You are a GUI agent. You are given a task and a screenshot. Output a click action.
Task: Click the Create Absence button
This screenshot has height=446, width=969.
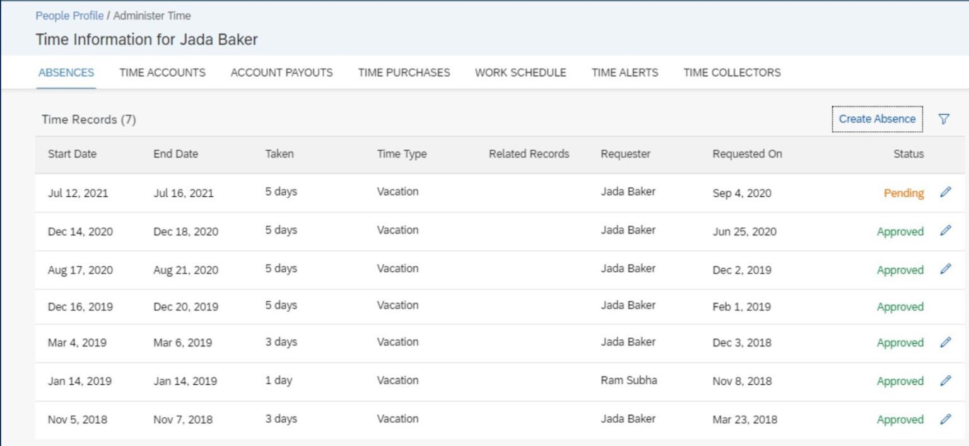click(877, 119)
